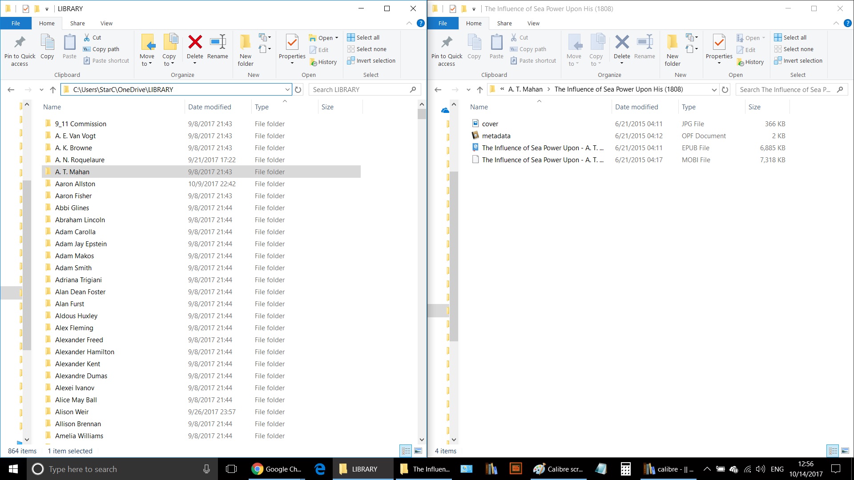Open the View tab in right window

tap(533, 23)
